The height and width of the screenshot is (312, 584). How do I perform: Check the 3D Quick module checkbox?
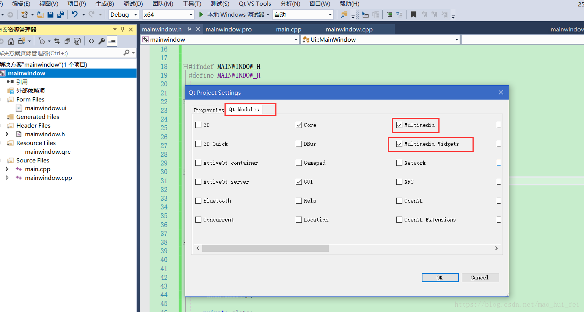pyautogui.click(x=198, y=144)
